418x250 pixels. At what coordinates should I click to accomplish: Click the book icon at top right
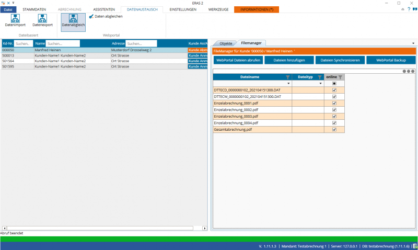415,9
